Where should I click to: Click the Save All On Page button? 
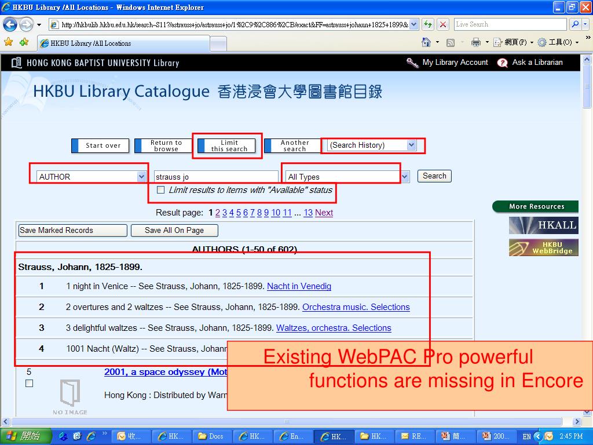click(174, 231)
